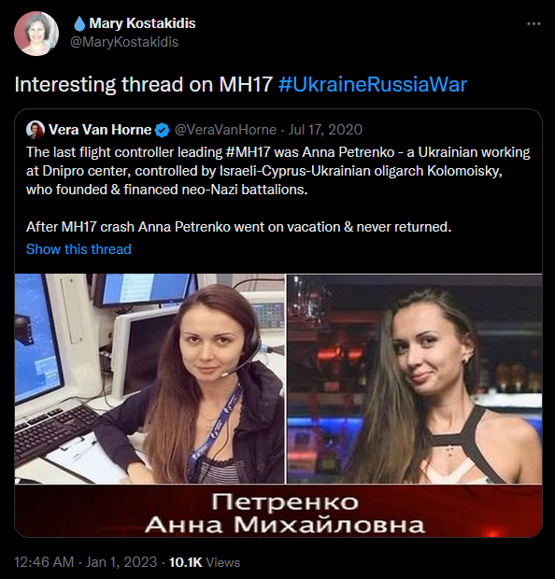Click the three-dot more options icon
Image resolution: width=555 pixels, height=579 pixels.
click(x=534, y=23)
